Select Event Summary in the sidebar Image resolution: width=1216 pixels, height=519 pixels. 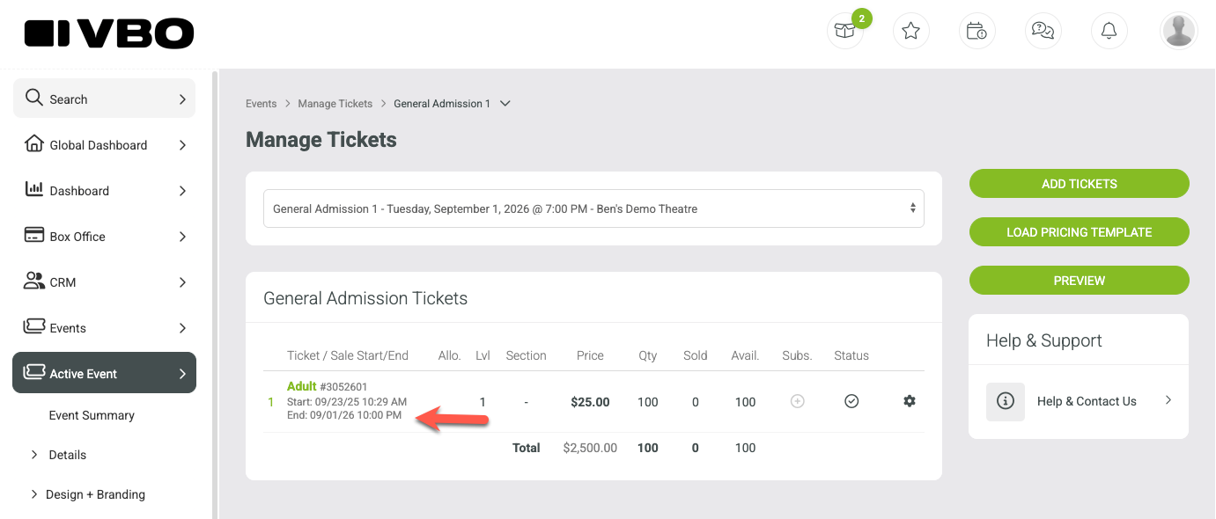pos(92,415)
